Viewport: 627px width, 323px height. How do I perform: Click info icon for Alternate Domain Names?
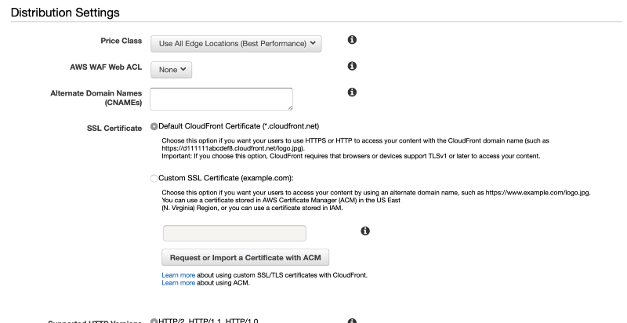[352, 93]
